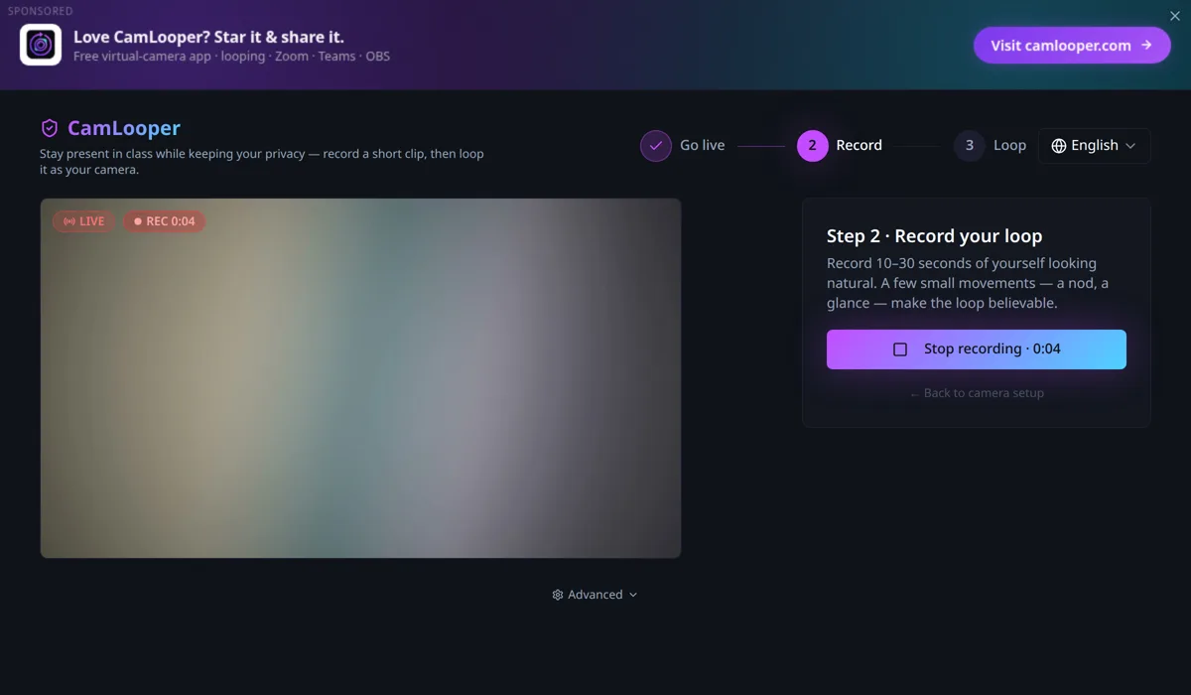Click the CamLooper app icon in sponsored banner
The height and width of the screenshot is (695, 1191).
click(41, 45)
